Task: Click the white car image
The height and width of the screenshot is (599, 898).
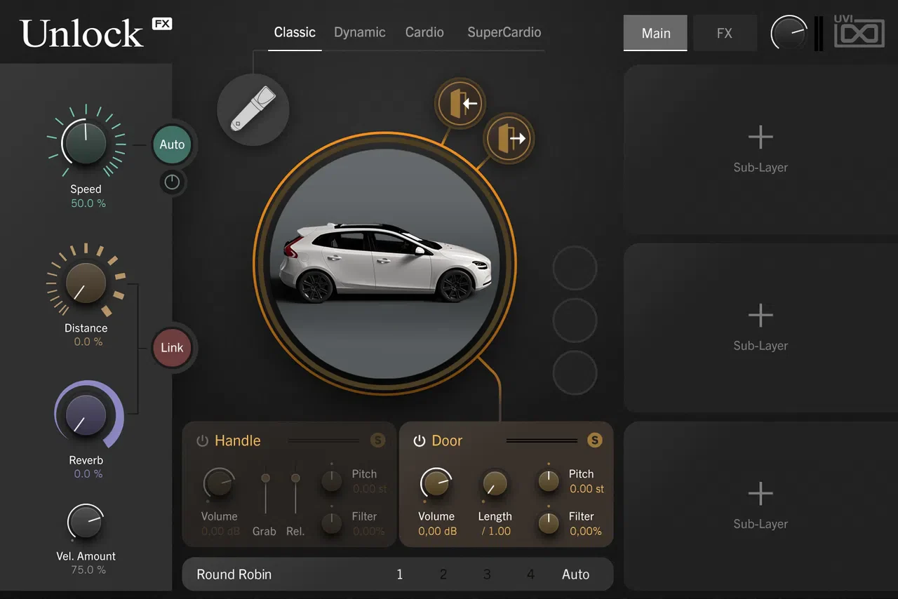Action: (384, 263)
